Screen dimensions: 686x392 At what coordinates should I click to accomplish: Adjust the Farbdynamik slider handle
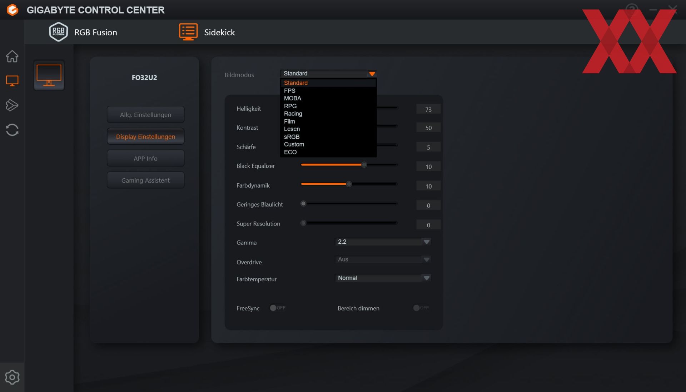[349, 184]
